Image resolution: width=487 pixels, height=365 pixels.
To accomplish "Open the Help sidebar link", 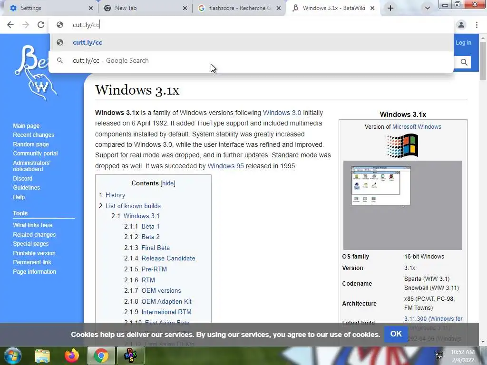I will (x=19, y=197).
